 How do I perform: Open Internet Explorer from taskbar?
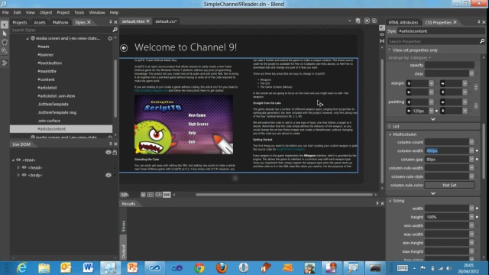coord(22,268)
